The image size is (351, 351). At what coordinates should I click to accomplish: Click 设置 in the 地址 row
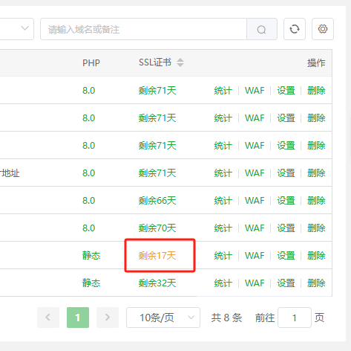286,173
